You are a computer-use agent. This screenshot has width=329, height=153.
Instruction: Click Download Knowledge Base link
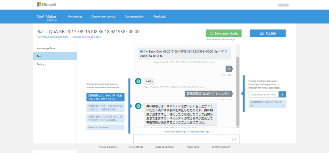pos(53,37)
